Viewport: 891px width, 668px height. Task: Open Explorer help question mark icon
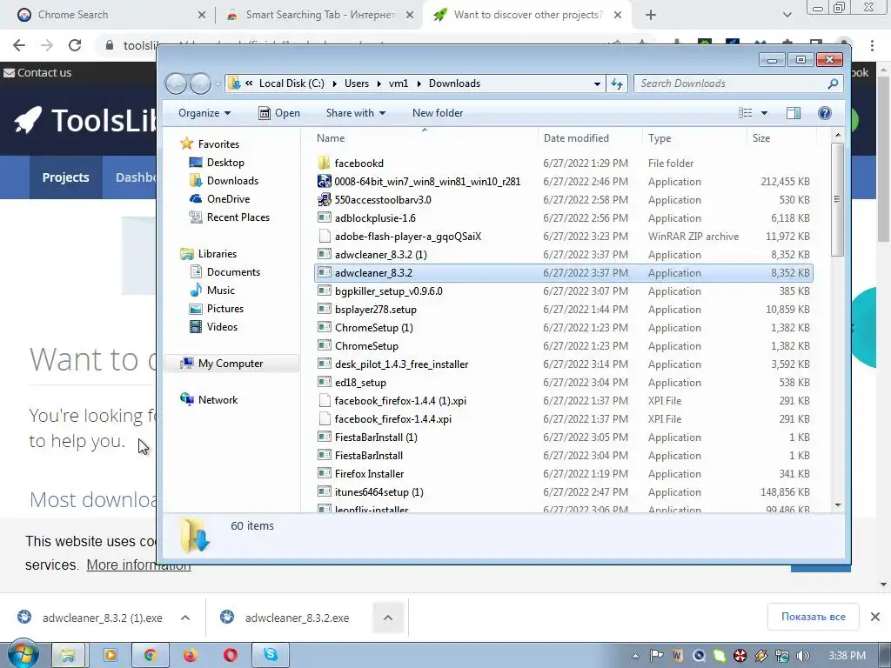point(825,113)
